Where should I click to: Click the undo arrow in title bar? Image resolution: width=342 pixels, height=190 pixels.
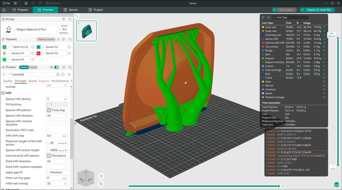pos(33,3)
